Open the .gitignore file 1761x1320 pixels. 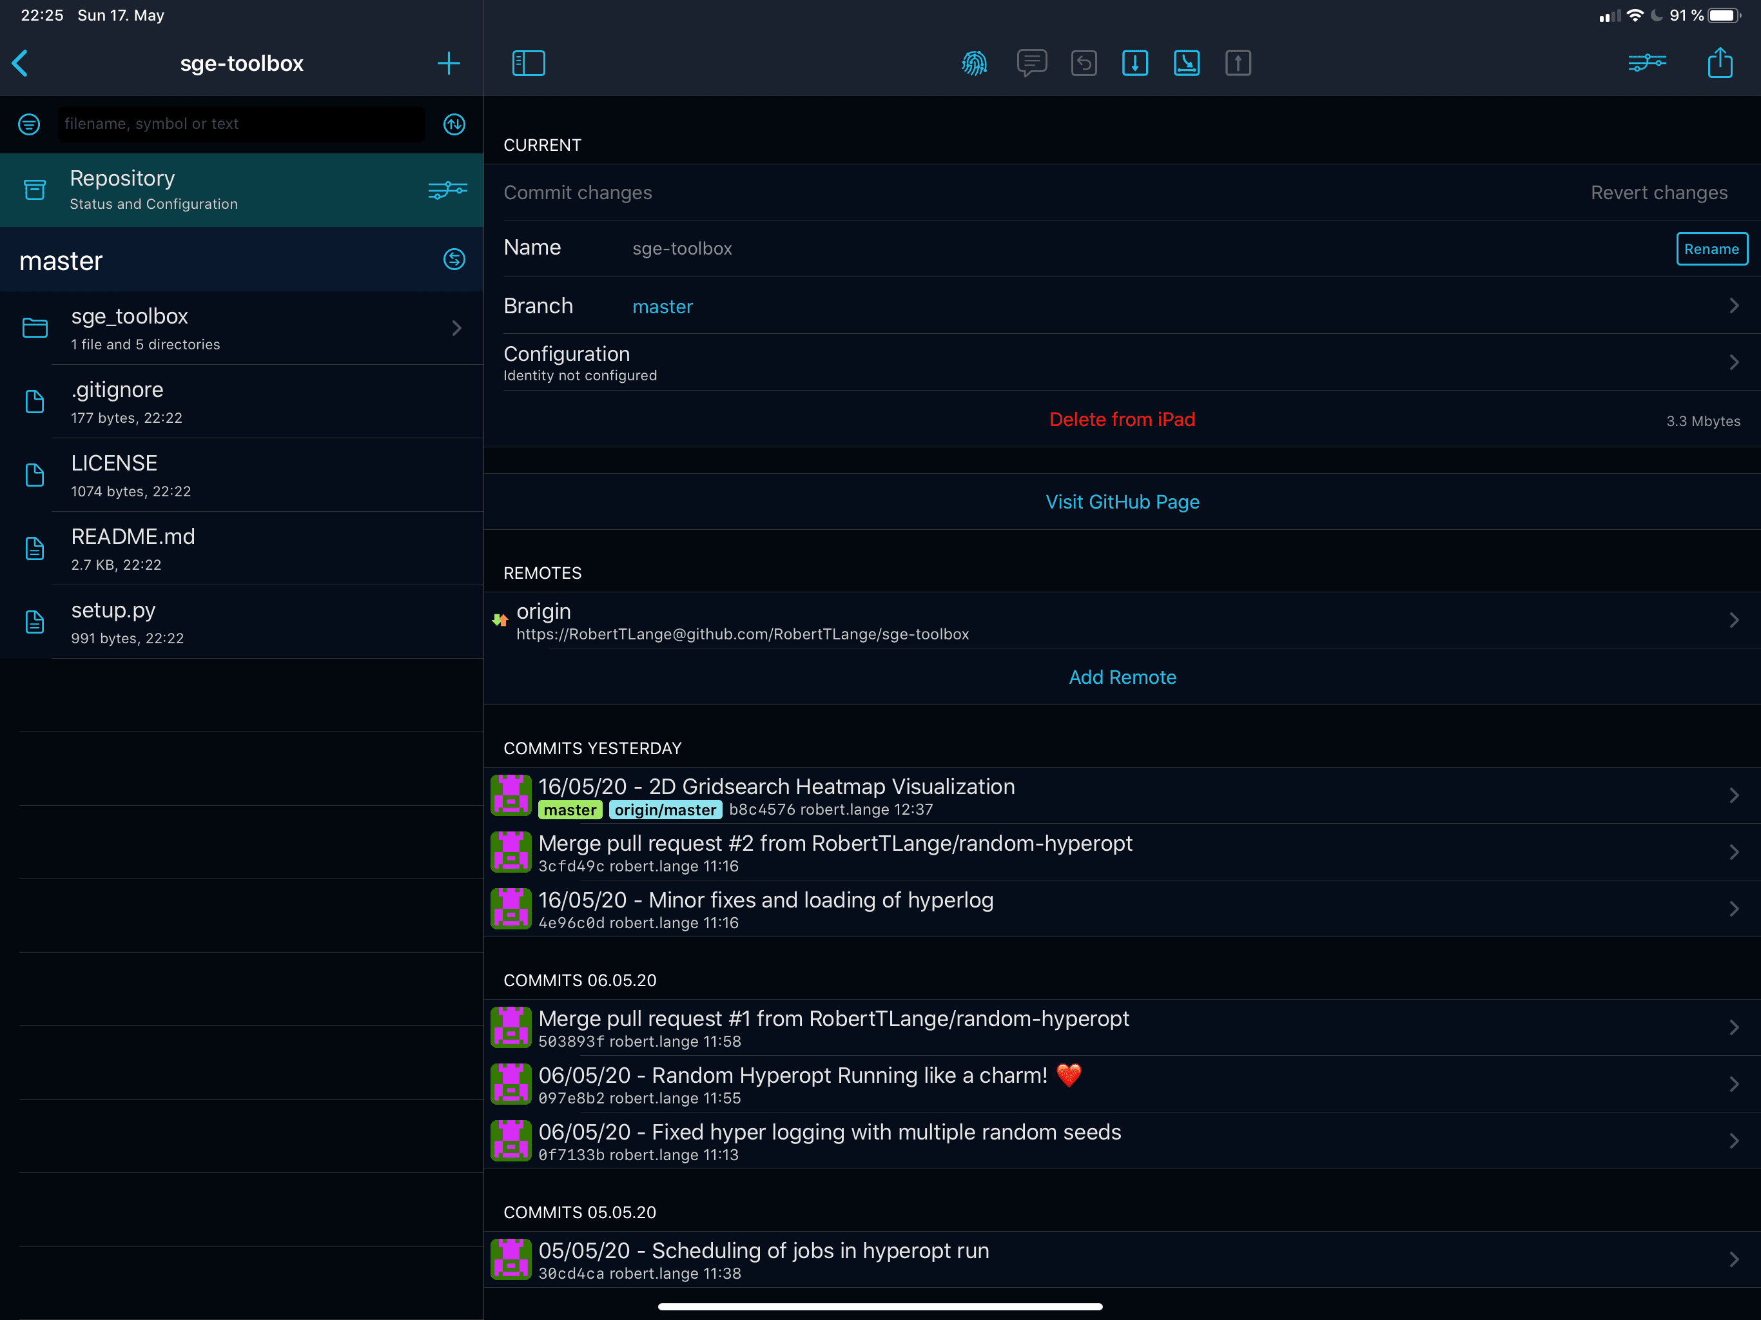(241, 402)
